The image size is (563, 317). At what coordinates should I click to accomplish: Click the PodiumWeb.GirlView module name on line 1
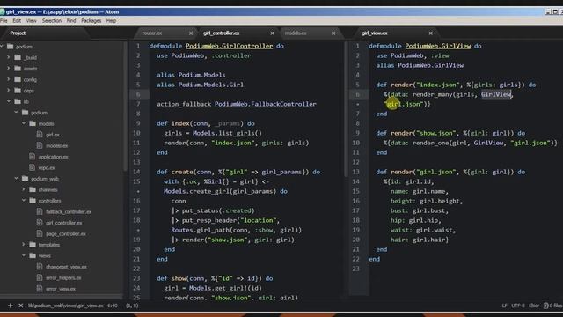coord(438,46)
